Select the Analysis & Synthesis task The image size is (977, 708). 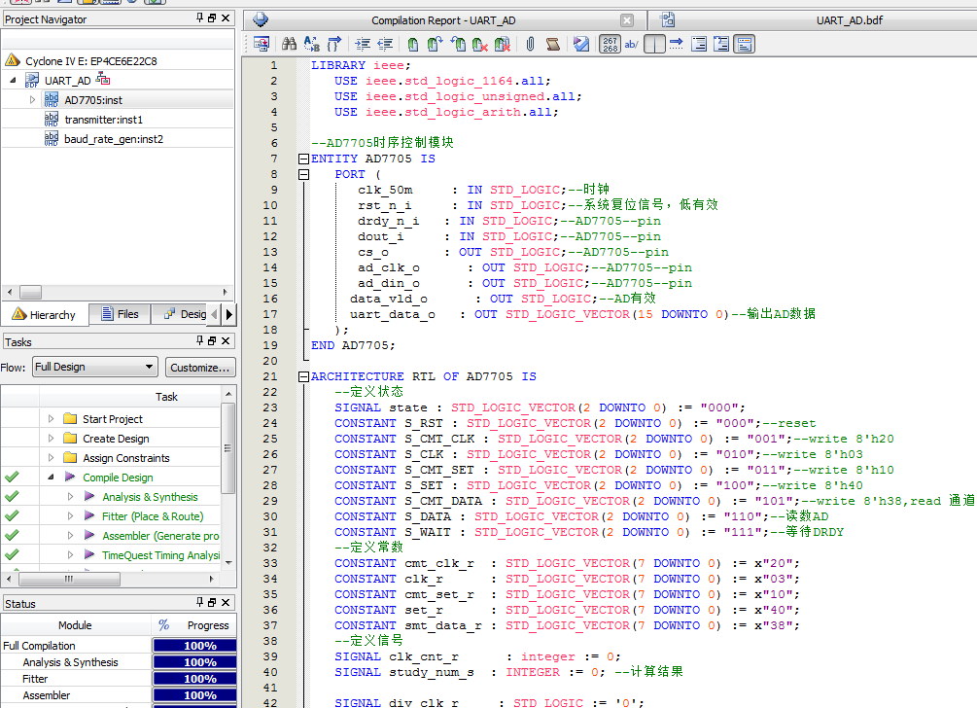coord(150,497)
